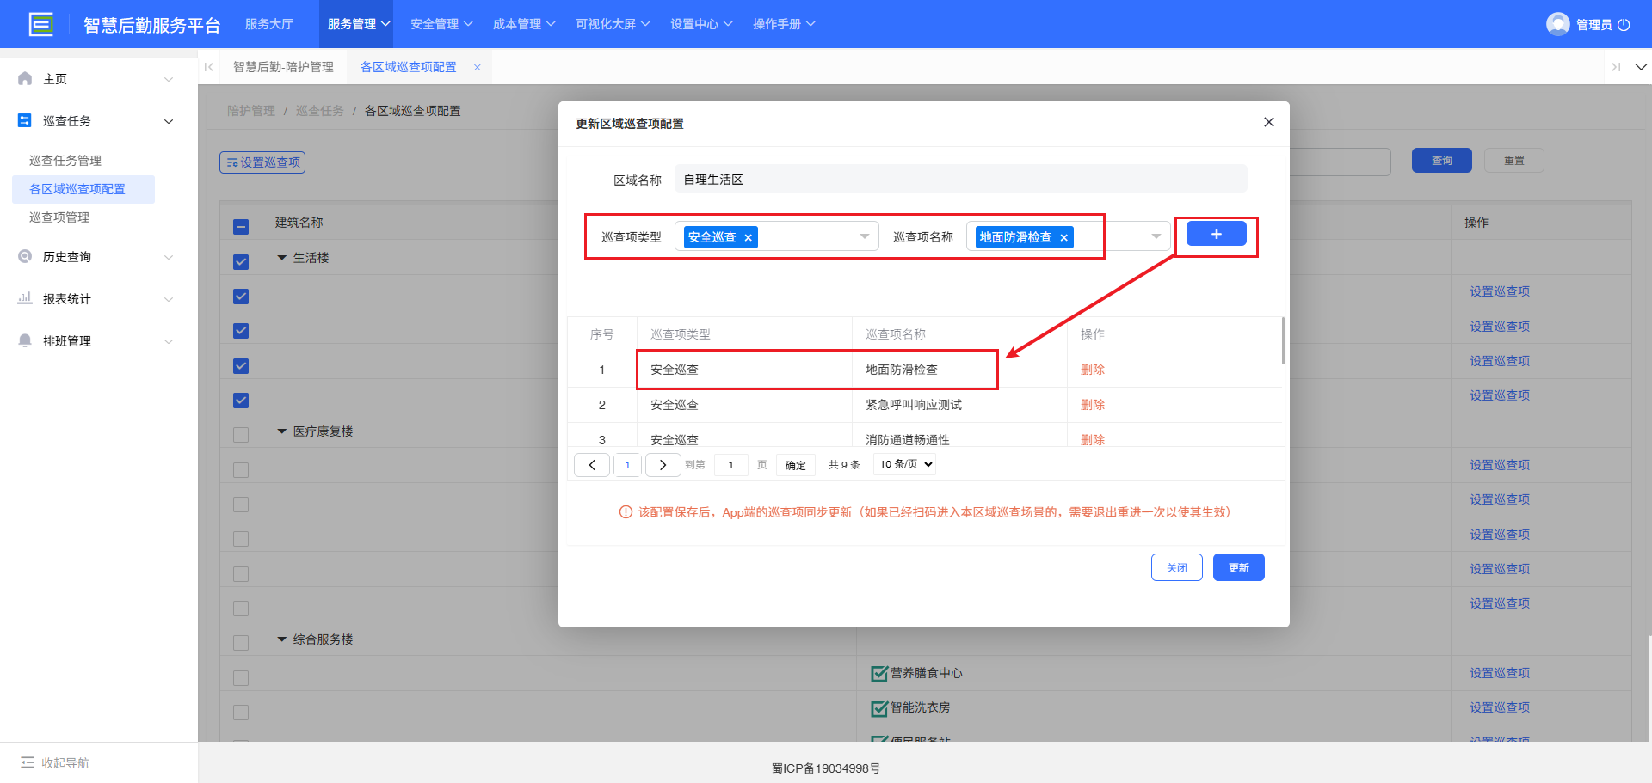Image resolution: width=1652 pixels, height=783 pixels.
Task: Collapse the 医疗康复楼 tree row
Action: pyautogui.click(x=281, y=431)
